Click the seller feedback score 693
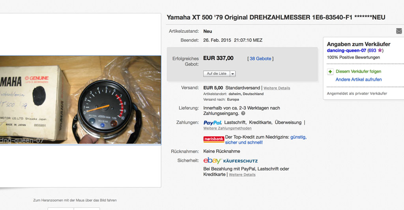The image size is (404, 210). click(372, 51)
